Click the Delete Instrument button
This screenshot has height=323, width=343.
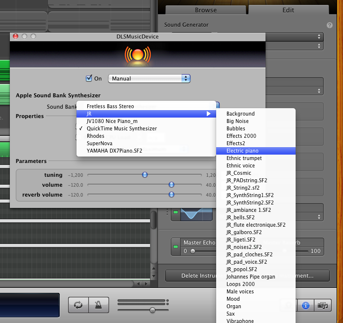click(191, 276)
